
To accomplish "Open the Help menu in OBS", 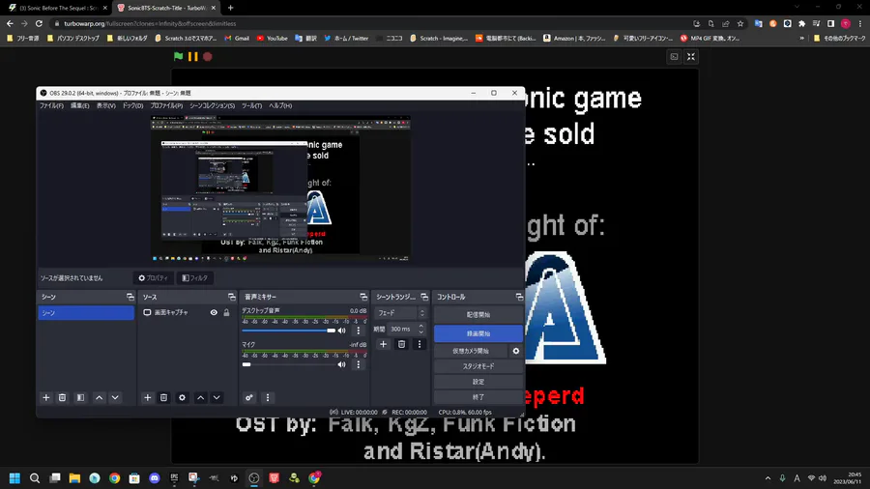I will pyautogui.click(x=280, y=105).
